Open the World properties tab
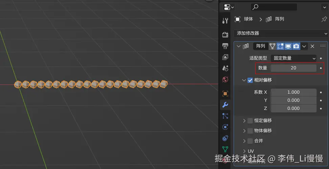The width and height of the screenshot is (329, 169). click(225, 80)
